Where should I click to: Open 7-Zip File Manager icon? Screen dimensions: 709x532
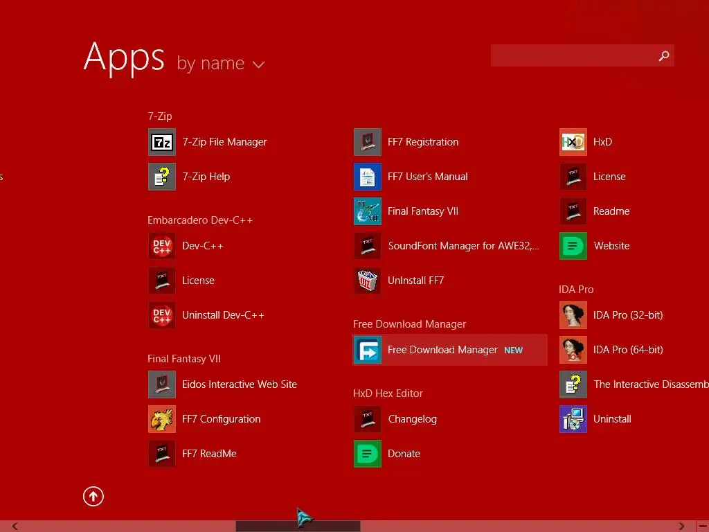pyautogui.click(x=162, y=142)
